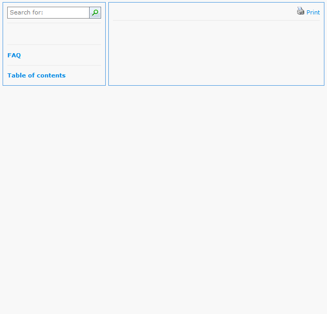Click the separator line under the Print link
The image size is (327, 314).
click(216, 21)
